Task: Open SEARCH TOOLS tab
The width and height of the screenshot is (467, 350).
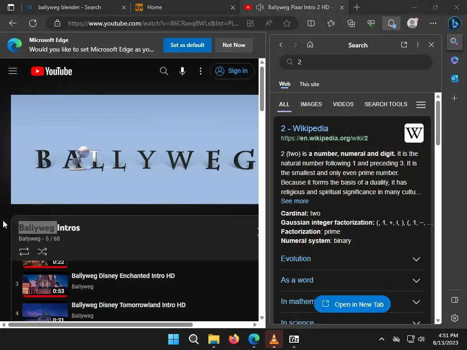Action: [x=386, y=104]
